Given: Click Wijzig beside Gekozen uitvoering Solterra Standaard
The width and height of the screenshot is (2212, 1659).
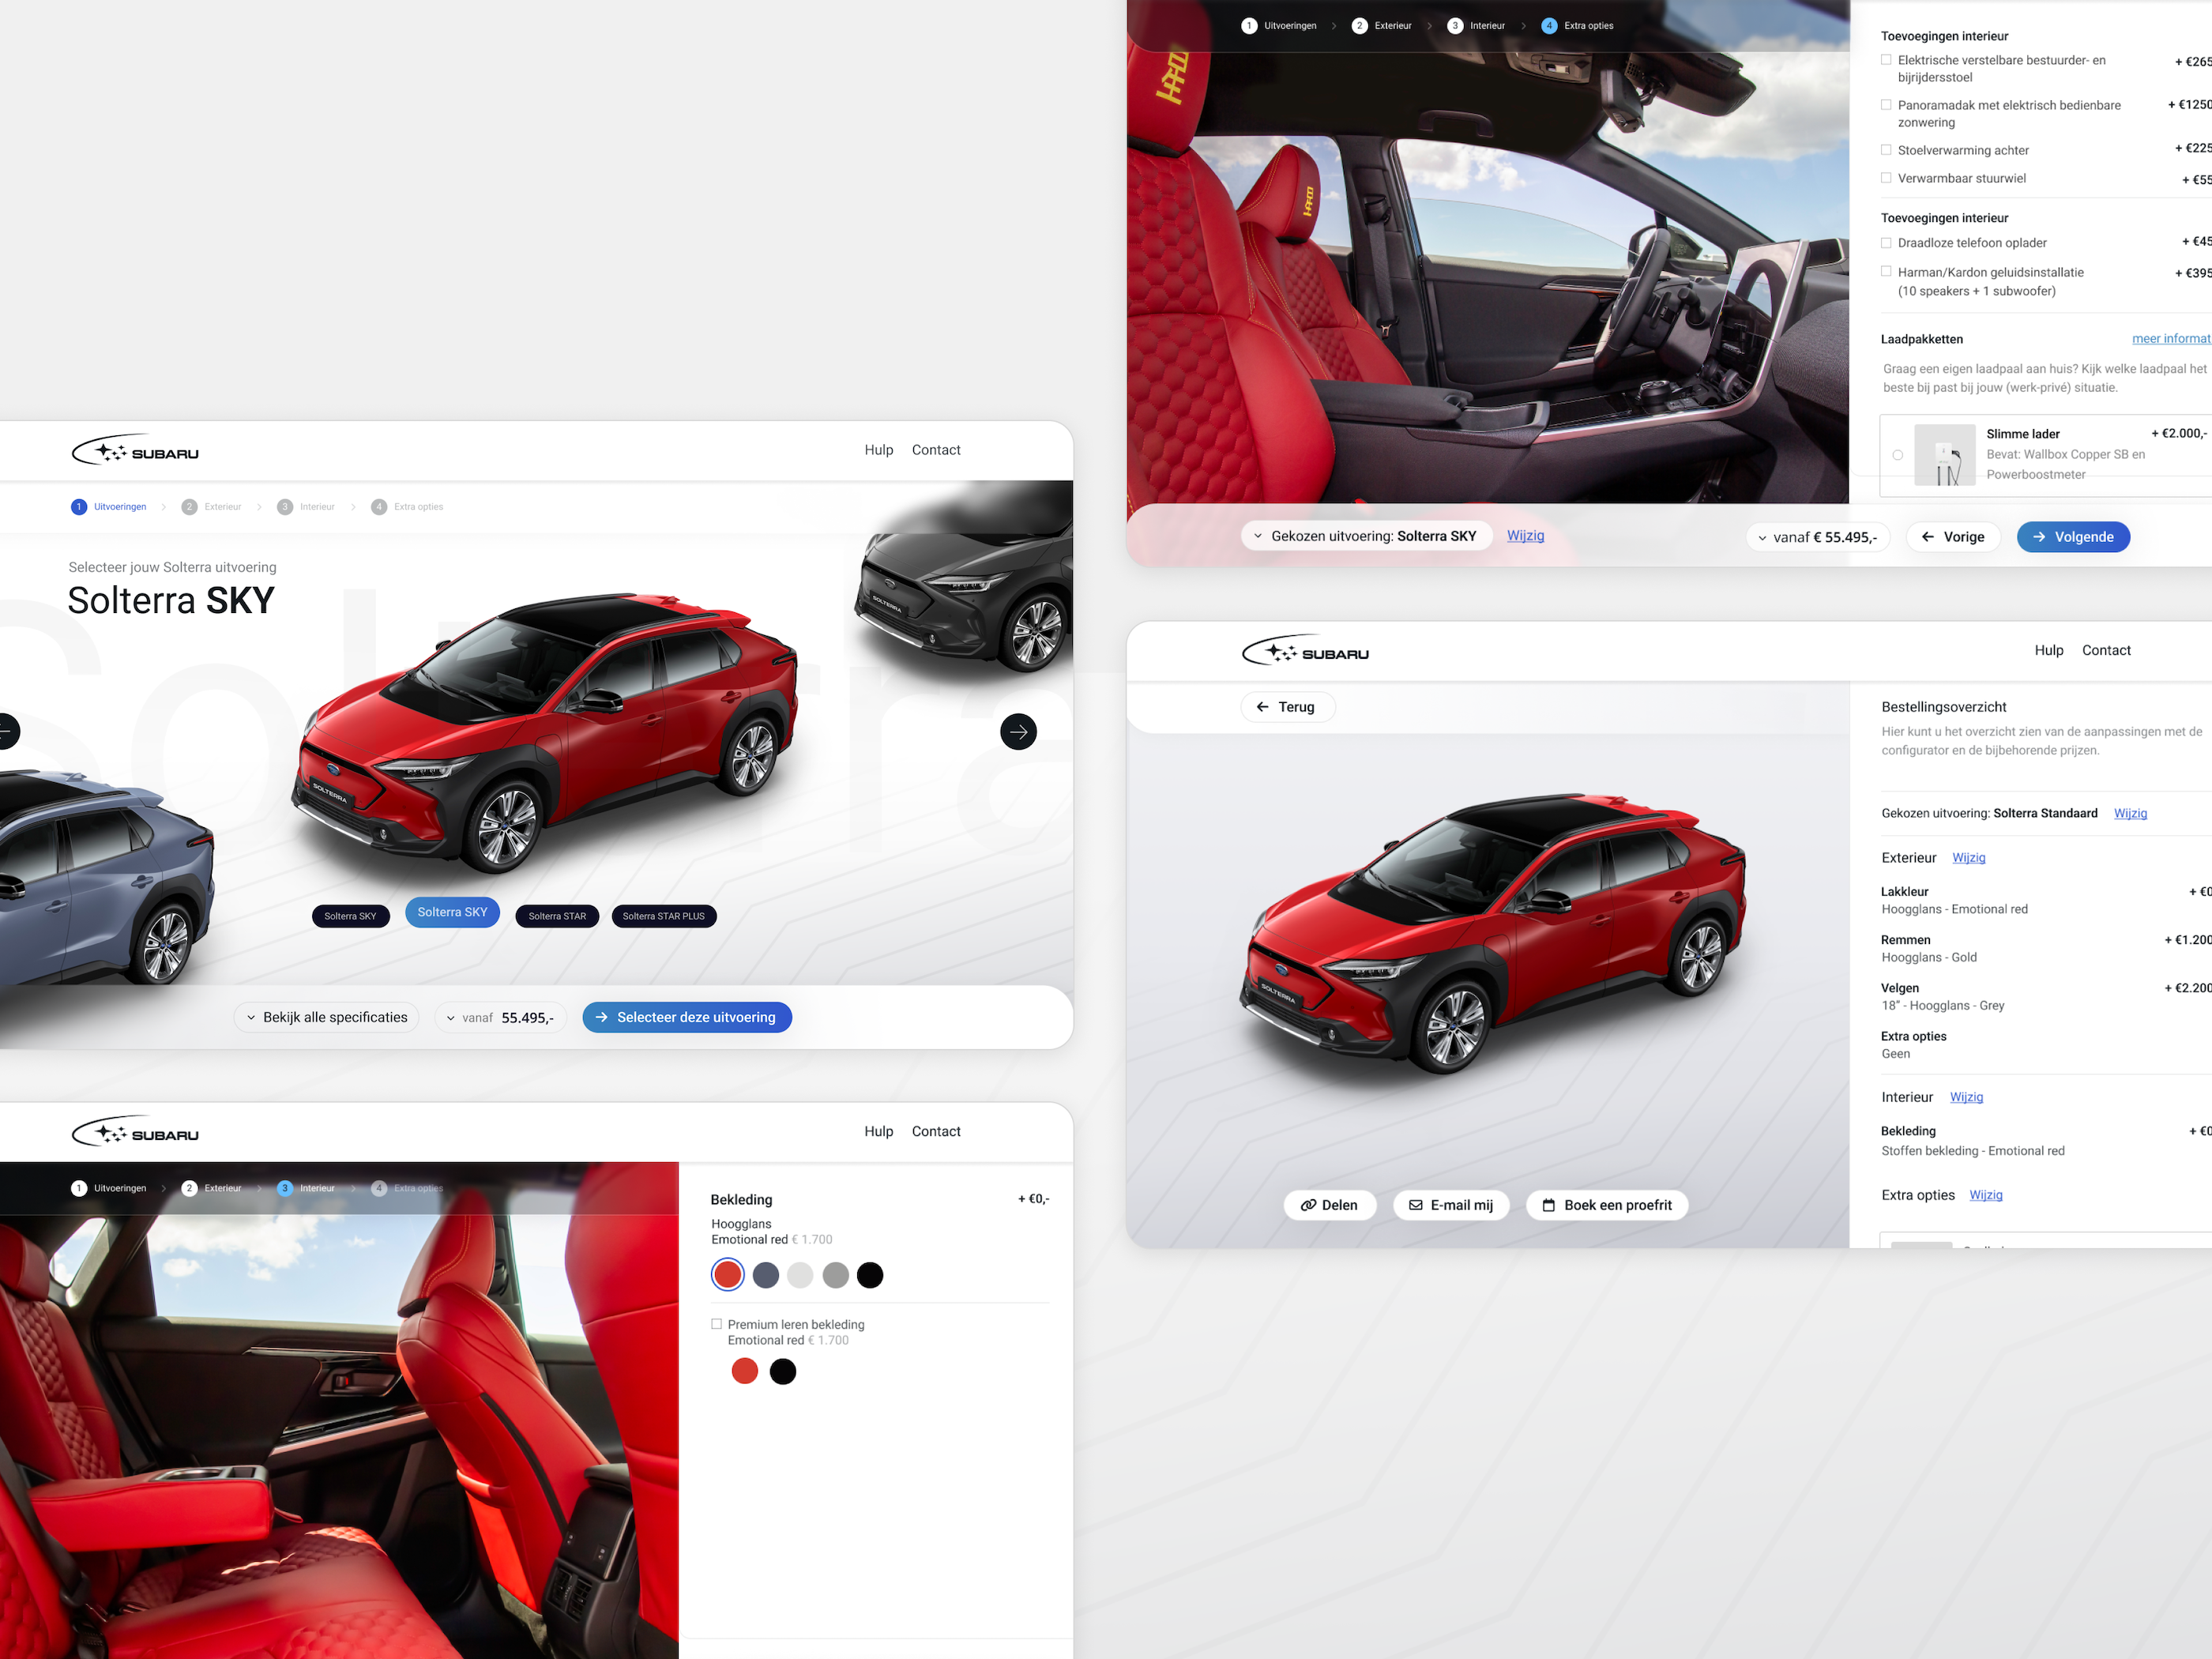Looking at the screenshot, I should pyautogui.click(x=2130, y=813).
